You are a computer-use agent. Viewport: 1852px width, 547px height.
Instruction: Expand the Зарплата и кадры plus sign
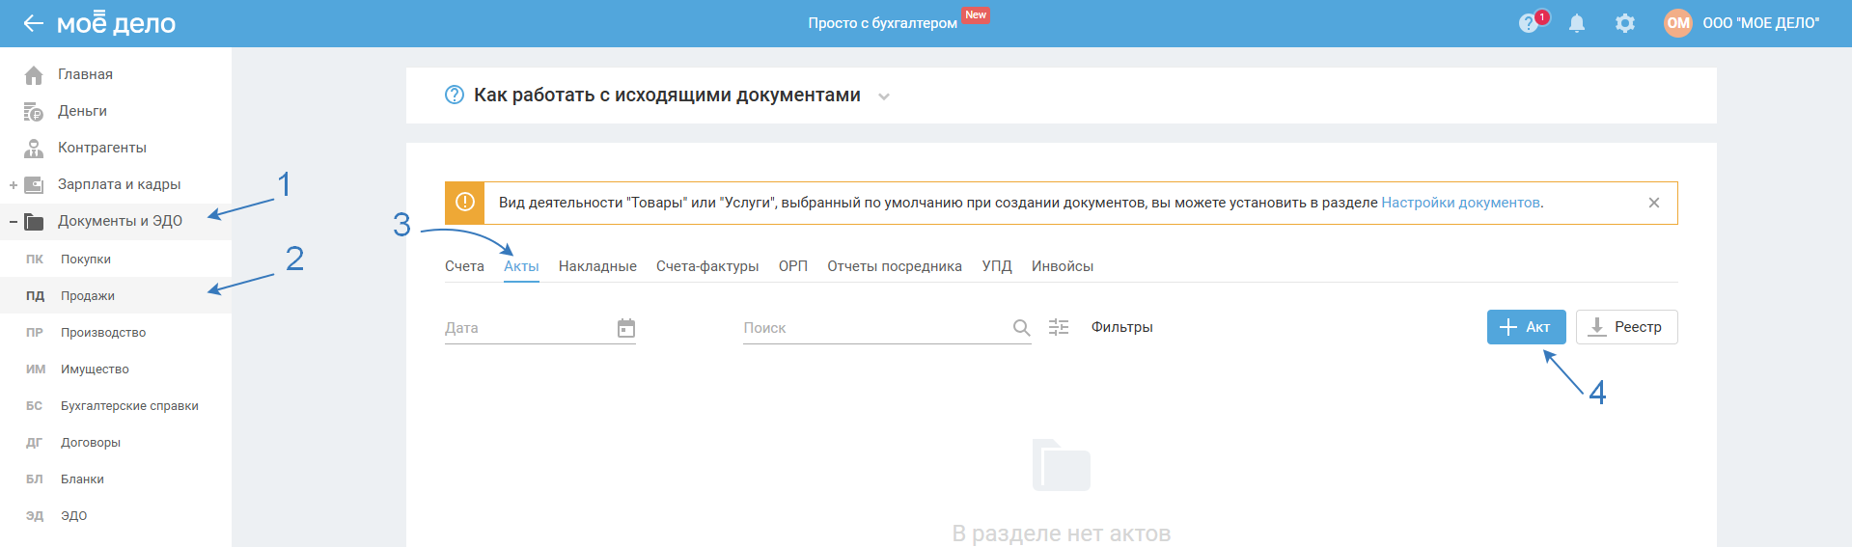click(13, 185)
